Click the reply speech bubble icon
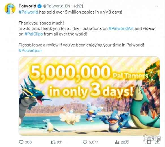The image size is (165, 147). tap(21, 142)
